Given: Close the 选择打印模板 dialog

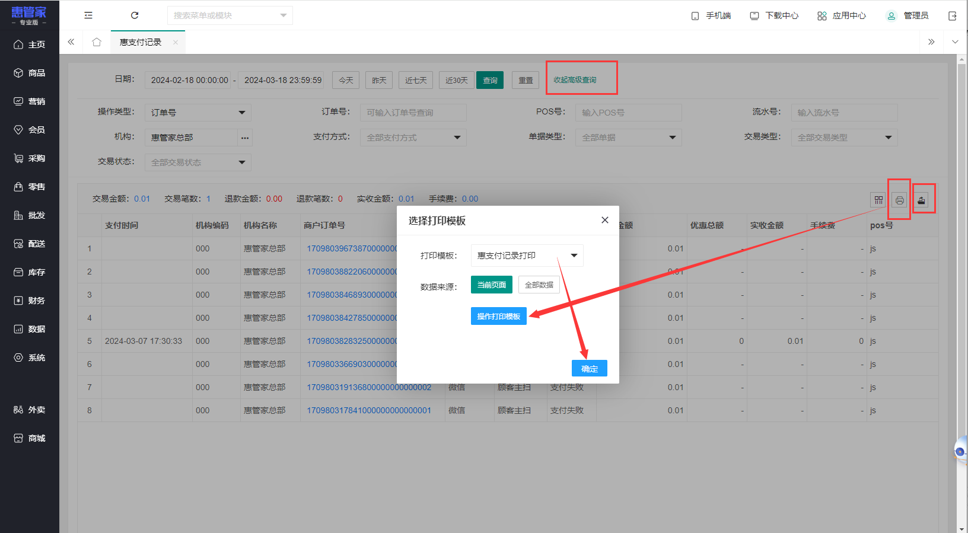Looking at the screenshot, I should pos(605,220).
